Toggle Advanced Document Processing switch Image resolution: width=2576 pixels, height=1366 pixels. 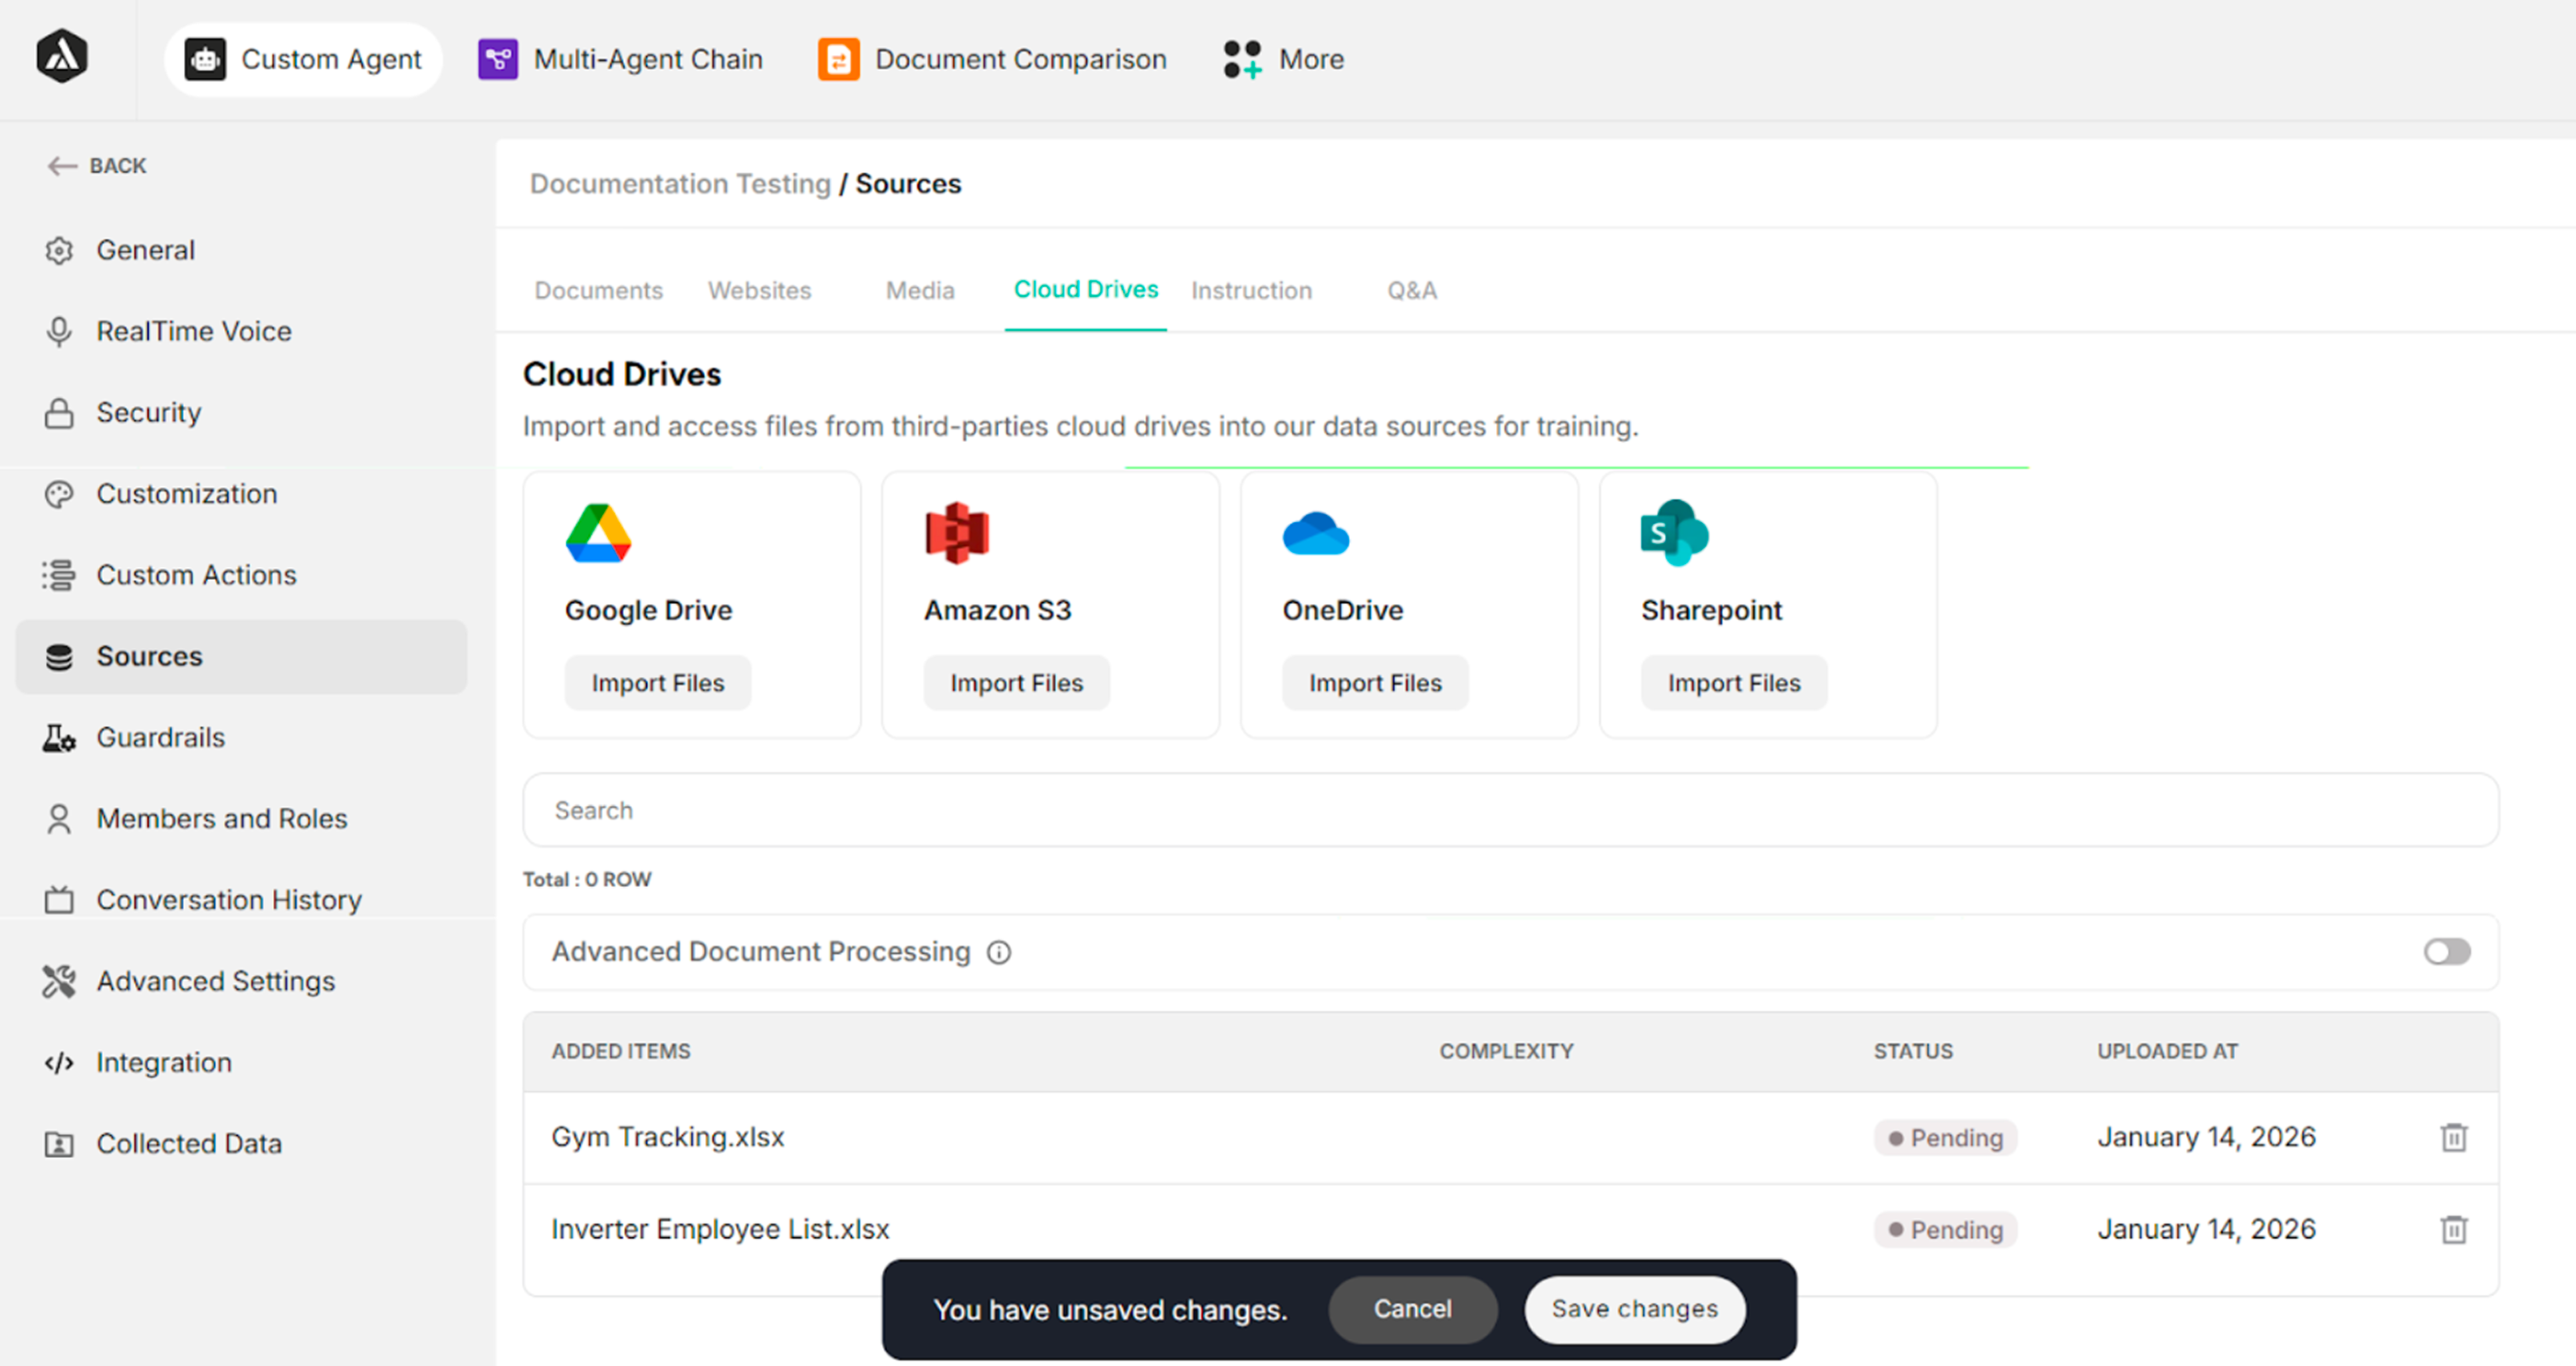[2446, 952]
